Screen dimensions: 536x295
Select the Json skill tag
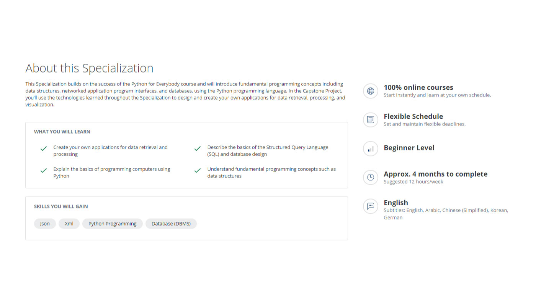pos(45,224)
